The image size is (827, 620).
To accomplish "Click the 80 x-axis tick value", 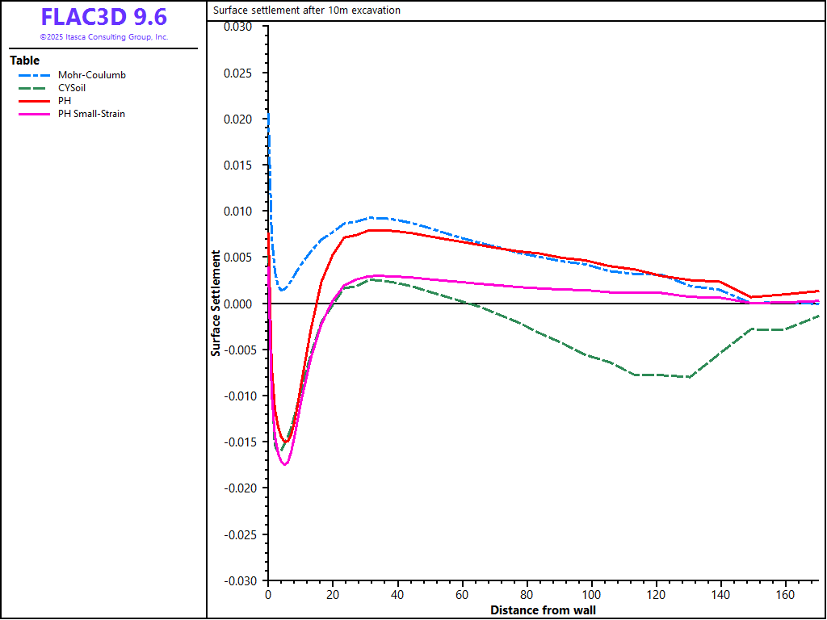I will (527, 595).
